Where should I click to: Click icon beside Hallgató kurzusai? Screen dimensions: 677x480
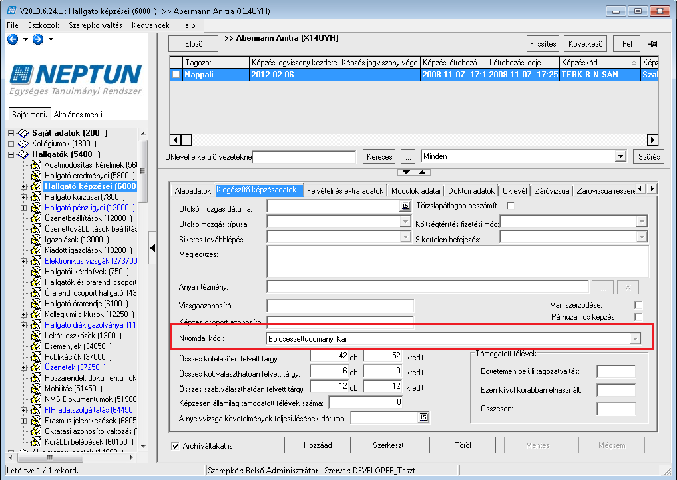(x=36, y=197)
